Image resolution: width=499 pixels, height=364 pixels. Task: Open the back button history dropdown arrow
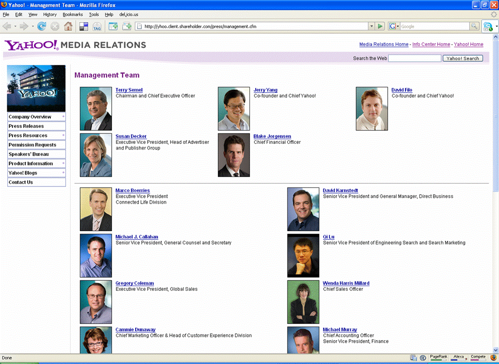pyautogui.click(x=16, y=26)
